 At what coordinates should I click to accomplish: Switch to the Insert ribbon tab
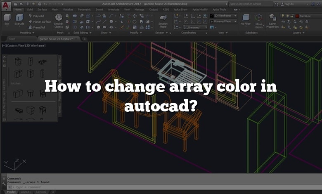[99, 9]
